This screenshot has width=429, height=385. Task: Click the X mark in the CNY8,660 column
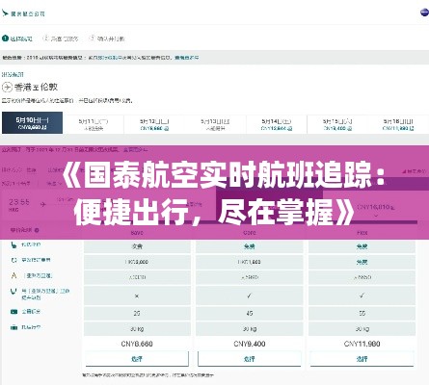[137, 295]
